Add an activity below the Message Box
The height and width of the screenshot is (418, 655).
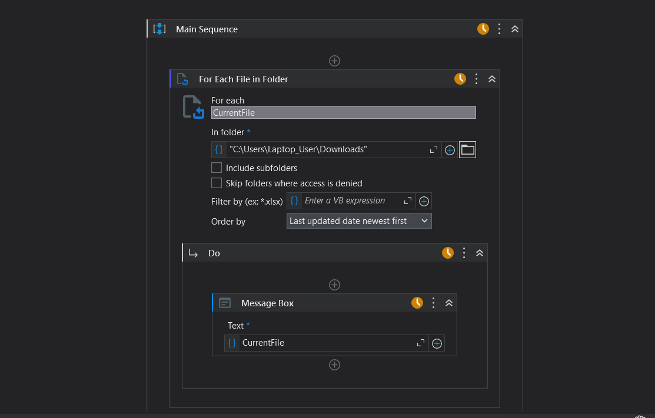click(x=334, y=365)
